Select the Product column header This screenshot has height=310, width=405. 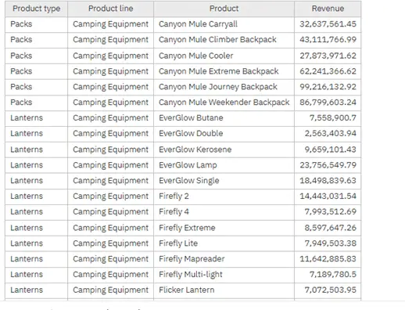tap(224, 9)
